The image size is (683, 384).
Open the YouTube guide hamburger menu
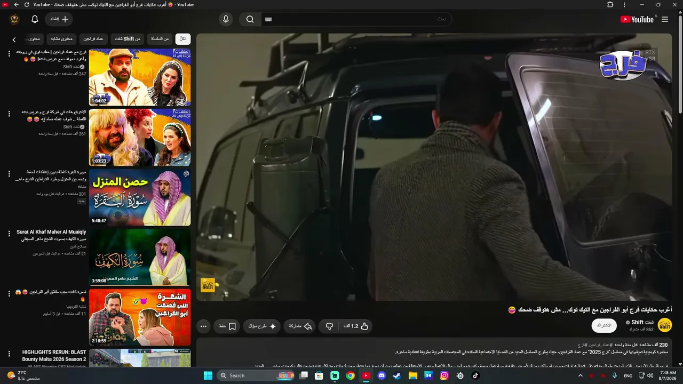tap(665, 19)
